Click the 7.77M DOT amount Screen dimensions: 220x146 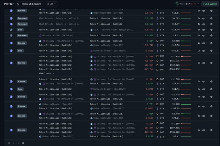pyautogui.click(x=150, y=104)
